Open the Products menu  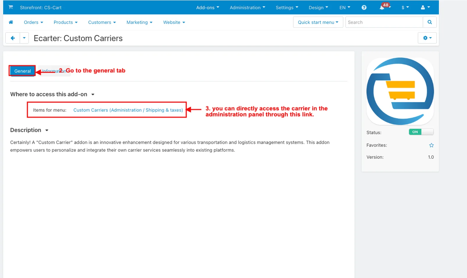[x=66, y=22]
